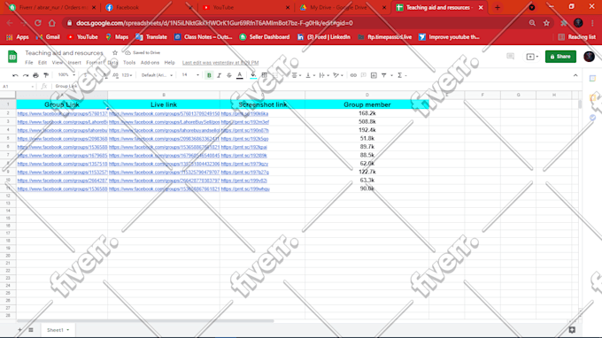The height and width of the screenshot is (338, 602).
Task: Open the zoom 100% dropdown
Action: [x=66, y=75]
